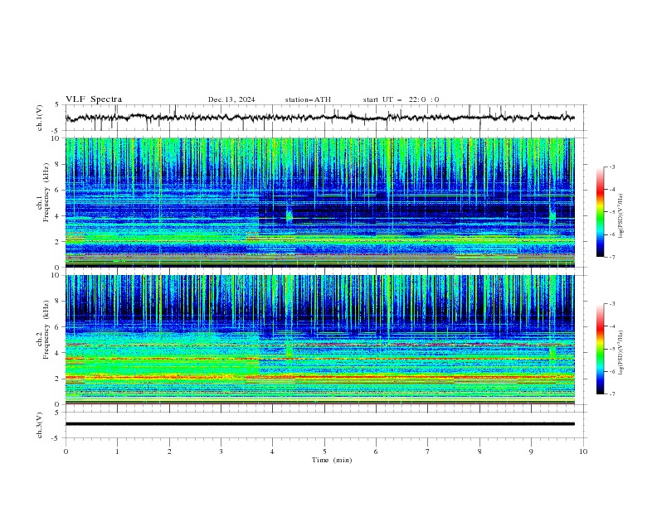Screen dimensions: 657x507
Task: Click tick label "9" on the Time axis
Action: pos(531,451)
